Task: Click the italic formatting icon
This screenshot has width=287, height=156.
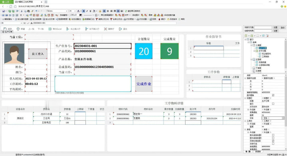Action: 87,11
